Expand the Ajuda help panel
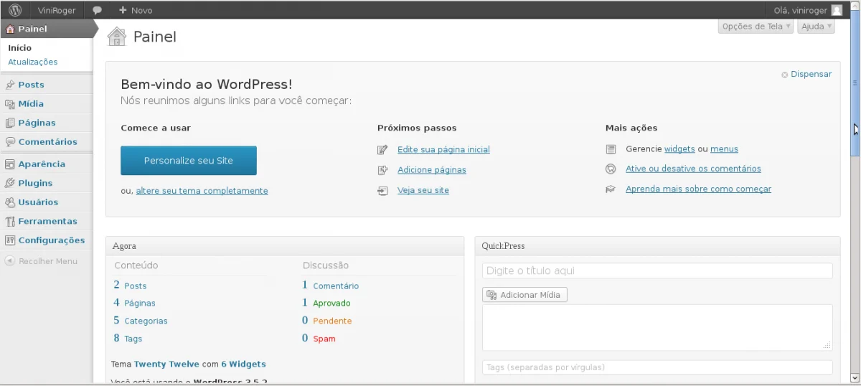861x386 pixels. (x=817, y=27)
